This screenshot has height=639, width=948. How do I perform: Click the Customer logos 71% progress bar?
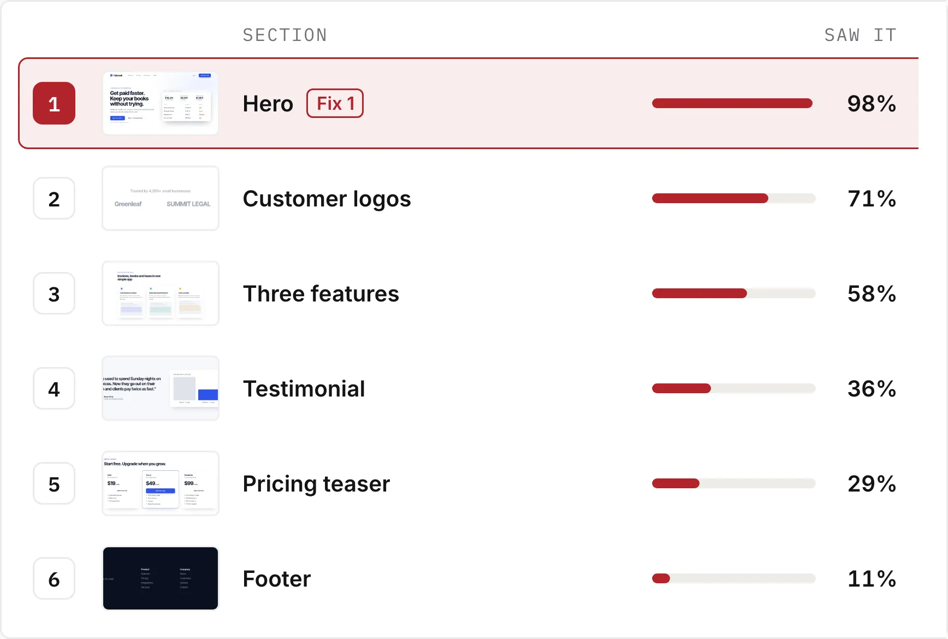tap(733, 198)
